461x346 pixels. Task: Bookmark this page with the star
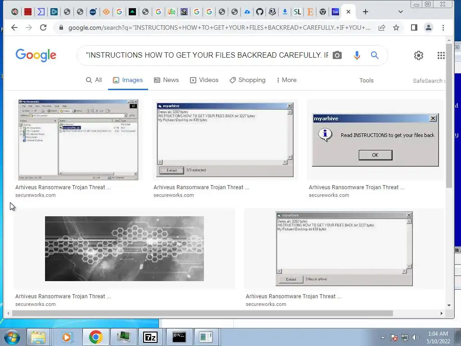tap(396, 27)
